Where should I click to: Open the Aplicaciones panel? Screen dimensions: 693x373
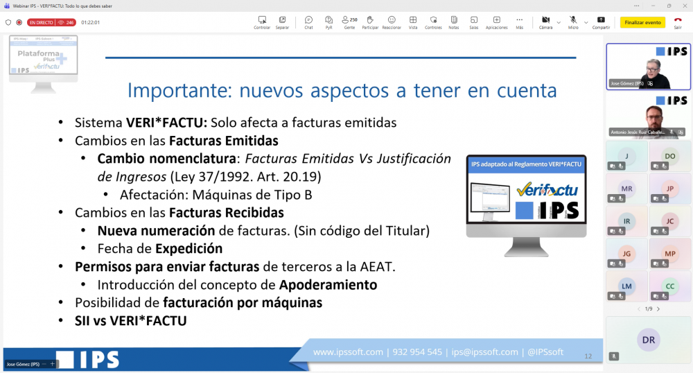point(496,21)
